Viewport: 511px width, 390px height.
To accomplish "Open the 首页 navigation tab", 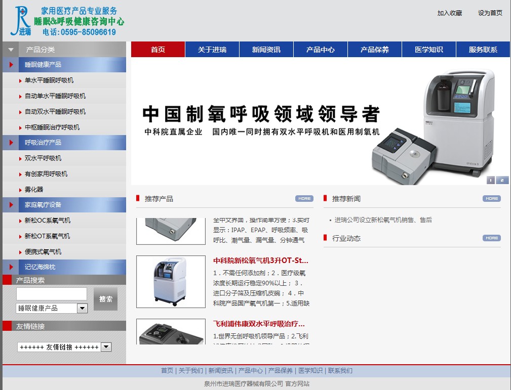I will tap(158, 50).
